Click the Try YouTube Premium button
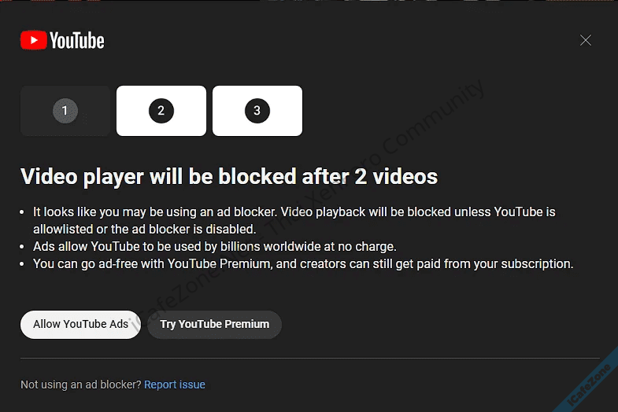The image size is (618, 412). [x=214, y=324]
